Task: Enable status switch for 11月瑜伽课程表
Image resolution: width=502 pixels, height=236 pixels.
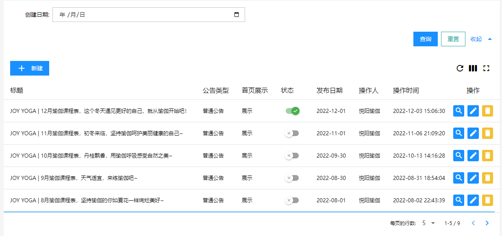Action: (x=292, y=133)
